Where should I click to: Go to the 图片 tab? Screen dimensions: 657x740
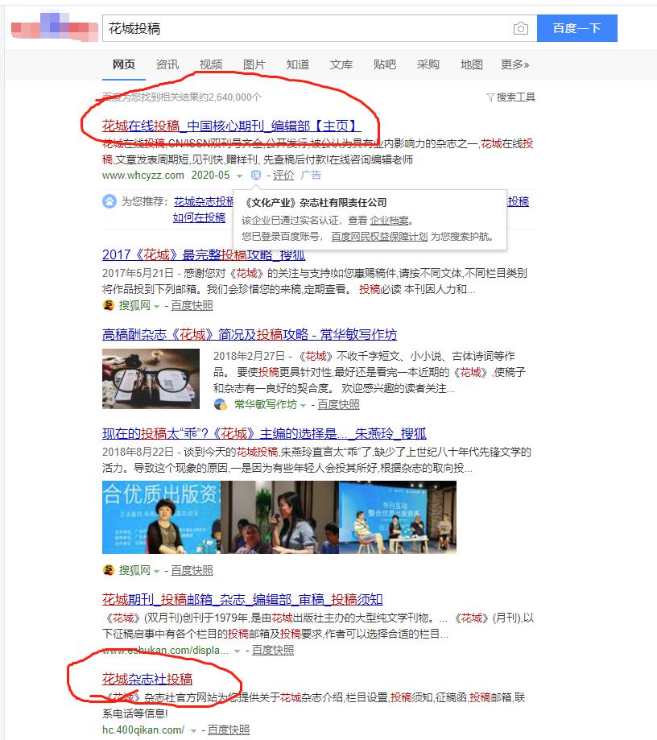(254, 64)
